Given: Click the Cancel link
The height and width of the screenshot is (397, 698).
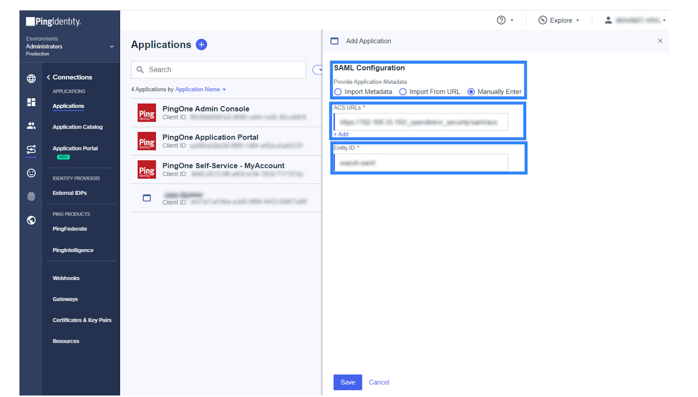Looking at the screenshot, I should coord(379,382).
